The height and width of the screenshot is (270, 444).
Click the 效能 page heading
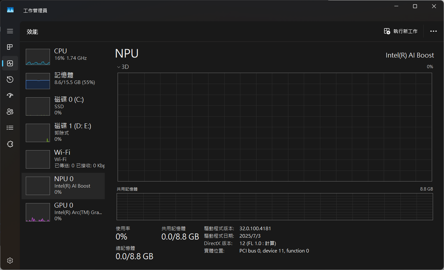[x=32, y=32]
